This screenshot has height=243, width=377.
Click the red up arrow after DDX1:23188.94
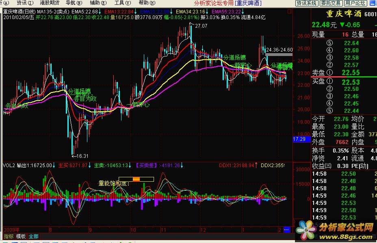click(x=256, y=165)
